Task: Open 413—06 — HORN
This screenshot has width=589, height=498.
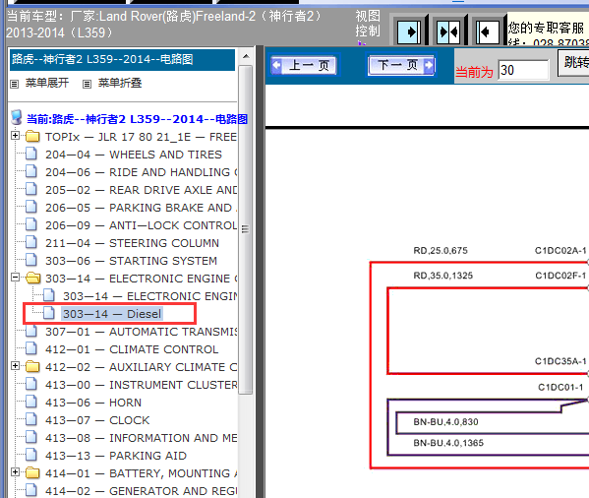Action: (x=93, y=403)
